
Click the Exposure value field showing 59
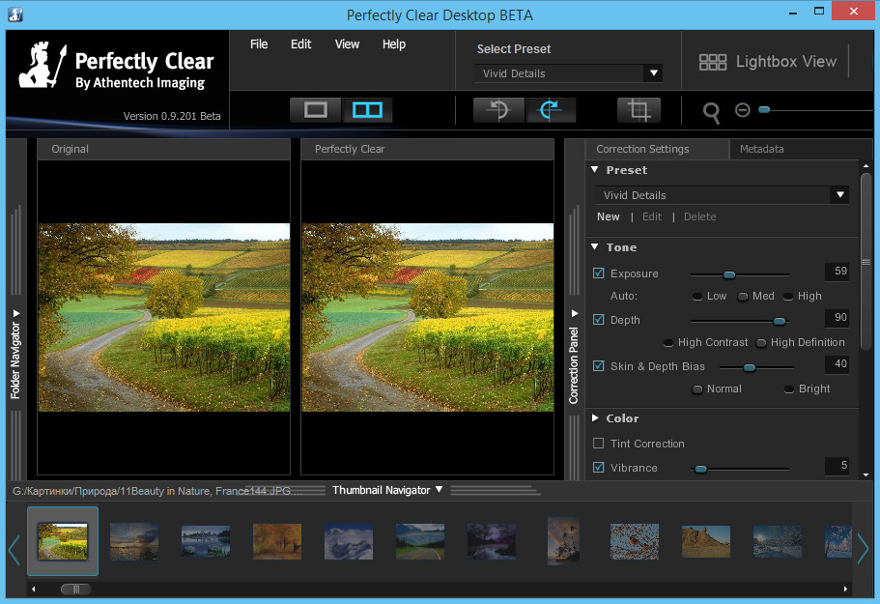[837, 272]
